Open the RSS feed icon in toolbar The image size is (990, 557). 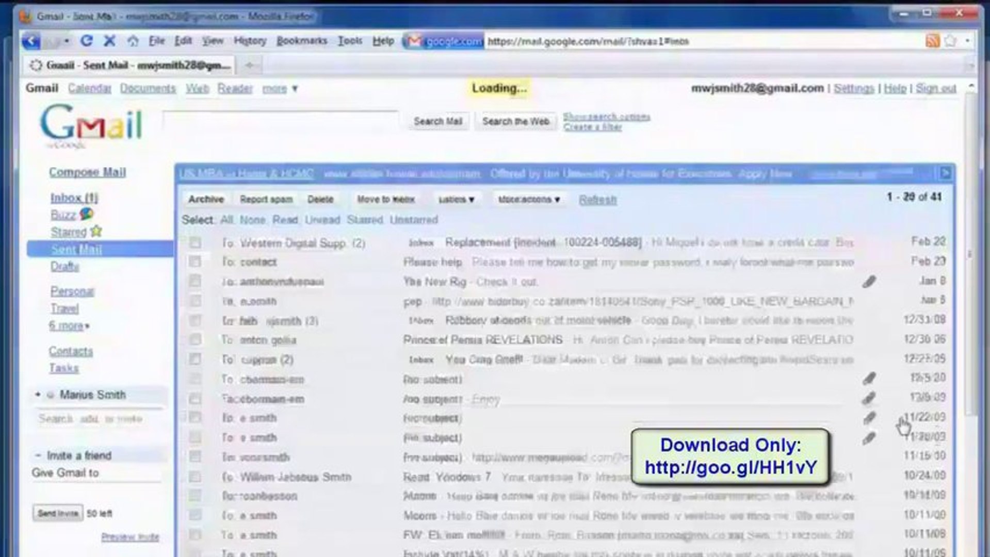(x=932, y=40)
